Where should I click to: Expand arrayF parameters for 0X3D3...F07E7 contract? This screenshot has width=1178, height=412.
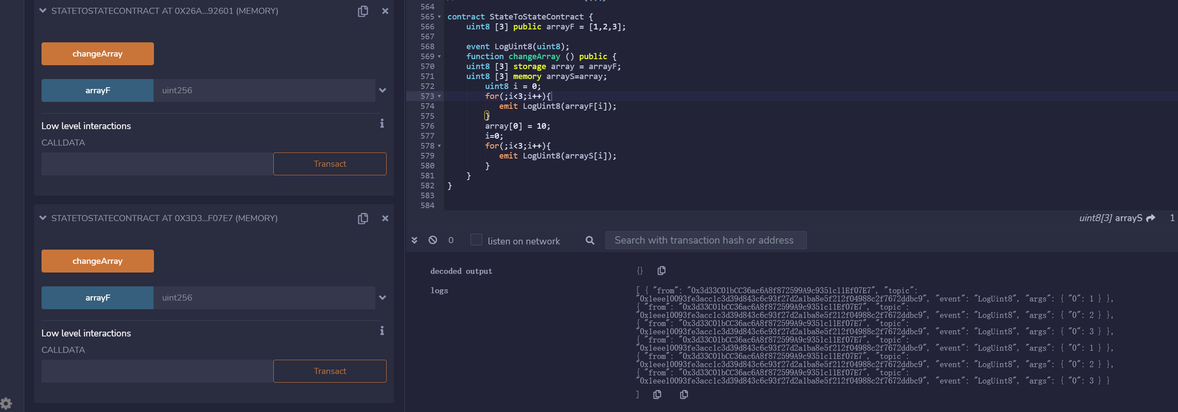coord(383,298)
